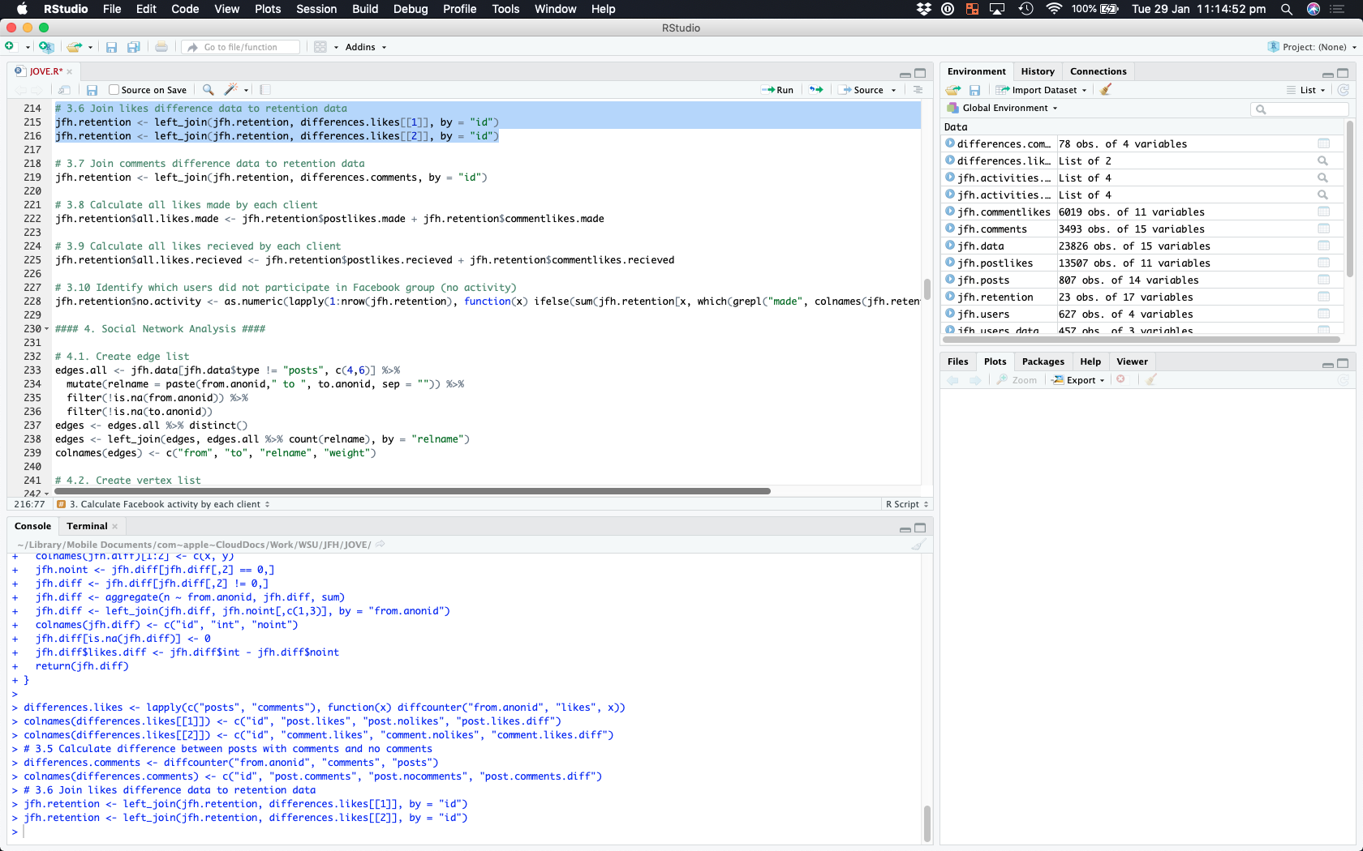View the jfh.retention data table icon

click(x=1323, y=297)
